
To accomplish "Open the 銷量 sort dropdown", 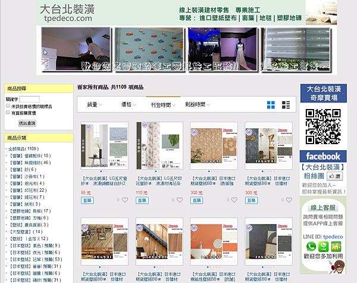I will pos(95,105).
